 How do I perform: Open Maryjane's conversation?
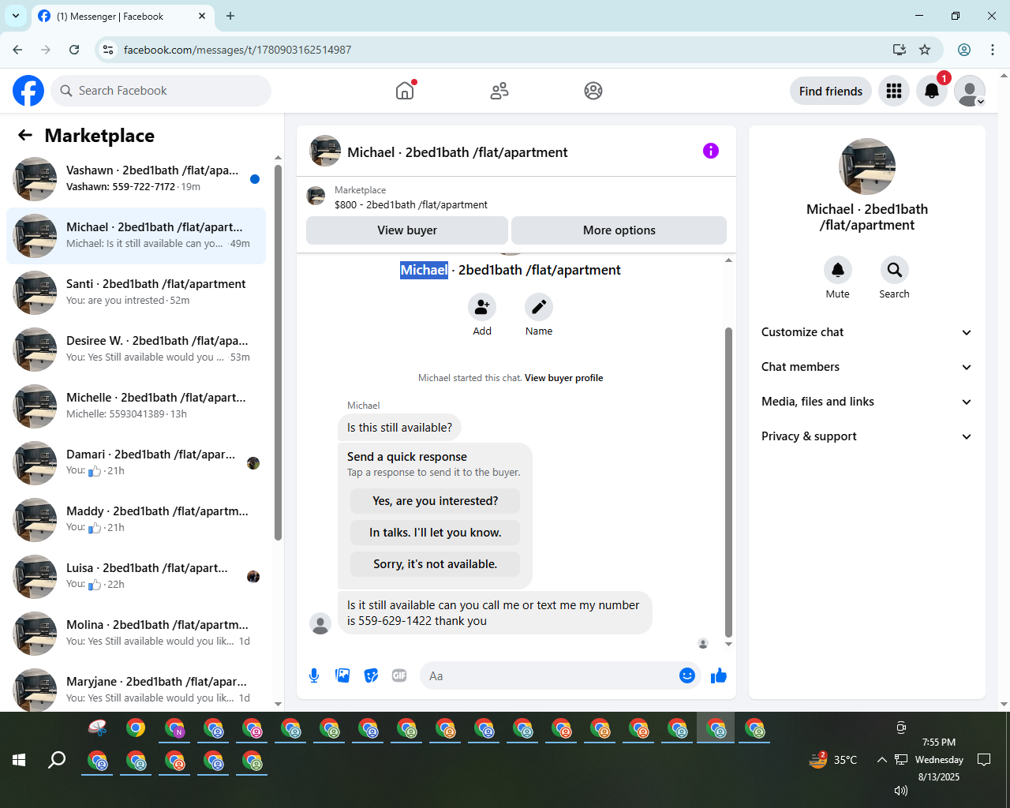136,690
